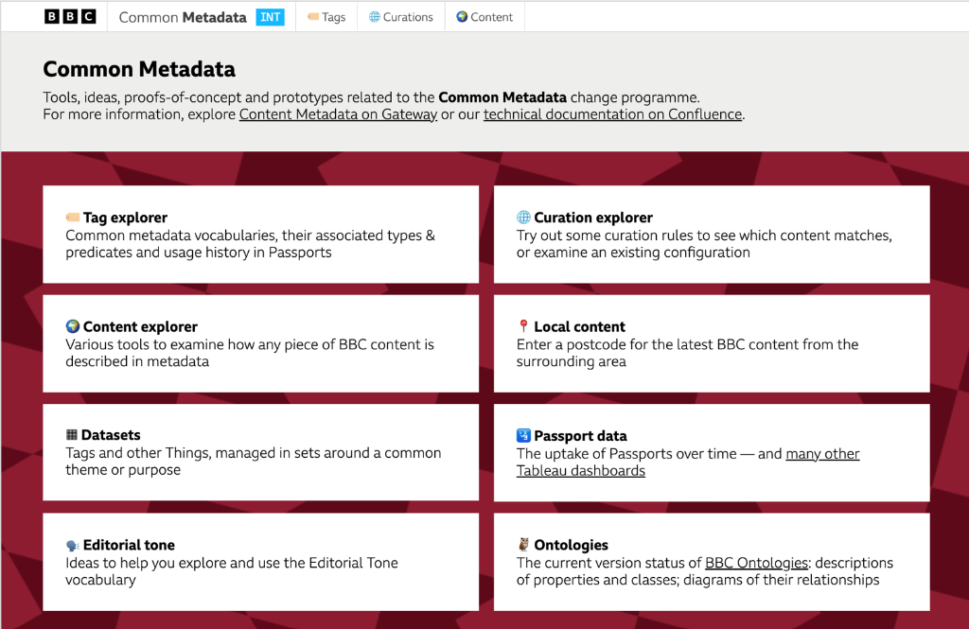Open the many other Tableau dashboards link
Viewport: 969px width, 629px height.
688,463
